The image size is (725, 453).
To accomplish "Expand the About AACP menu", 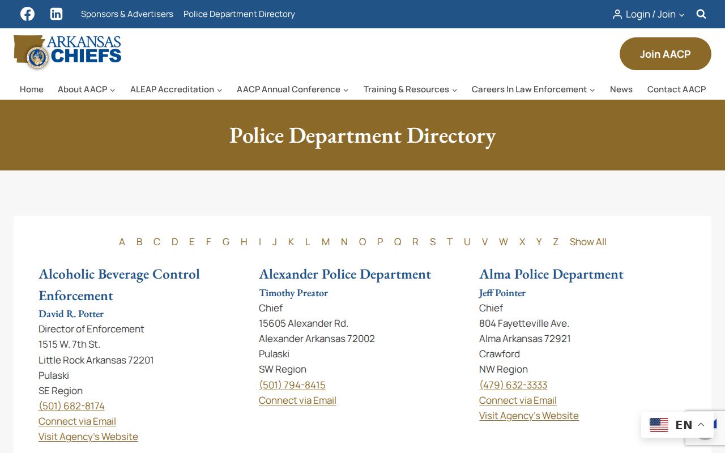I will (x=86, y=89).
